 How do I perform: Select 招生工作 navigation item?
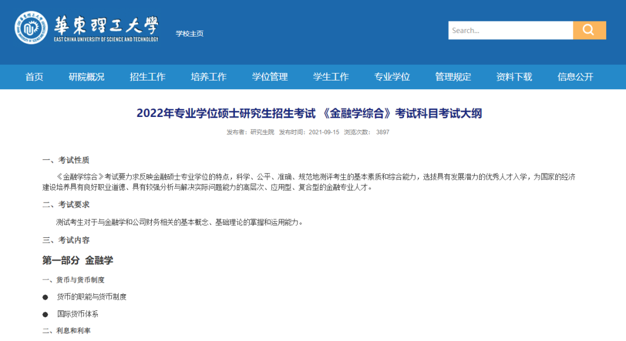point(148,77)
